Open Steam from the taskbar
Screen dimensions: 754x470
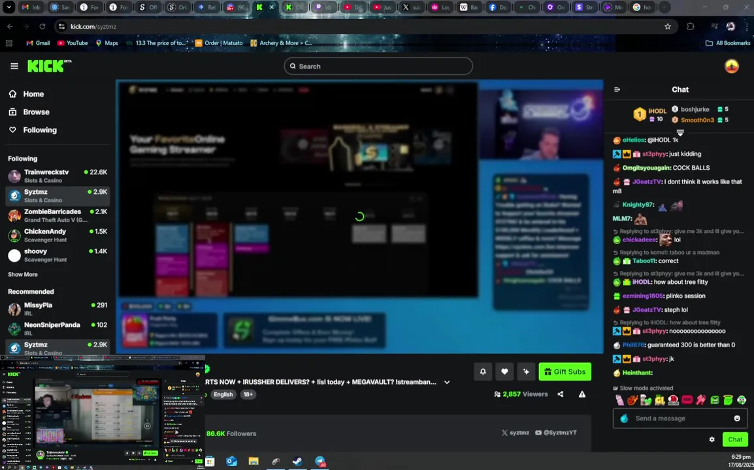tap(298, 462)
